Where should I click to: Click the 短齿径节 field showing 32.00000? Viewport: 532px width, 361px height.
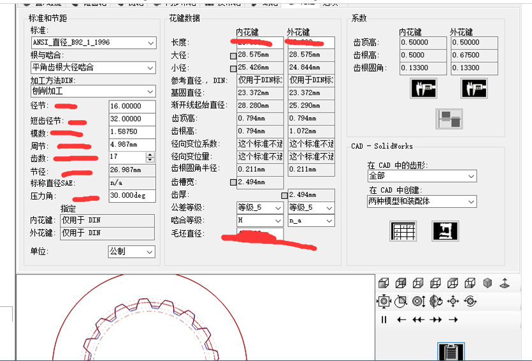[133, 119]
